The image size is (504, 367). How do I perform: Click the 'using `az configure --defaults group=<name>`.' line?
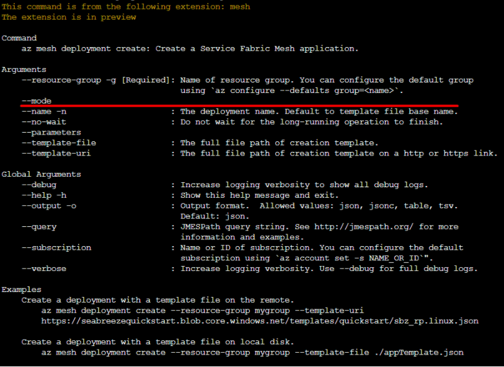point(291,91)
